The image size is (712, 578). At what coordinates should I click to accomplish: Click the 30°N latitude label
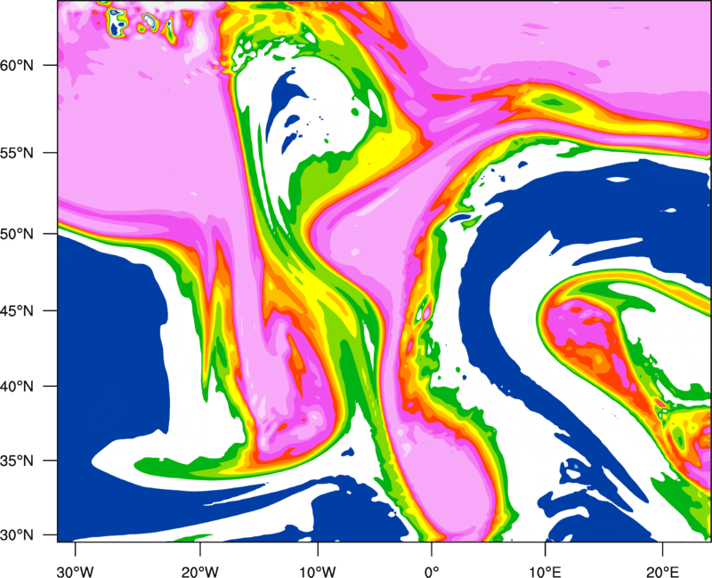[x=17, y=535]
